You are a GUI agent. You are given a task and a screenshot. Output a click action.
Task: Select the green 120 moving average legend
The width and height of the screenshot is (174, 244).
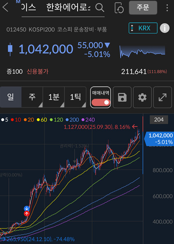pos(56,120)
